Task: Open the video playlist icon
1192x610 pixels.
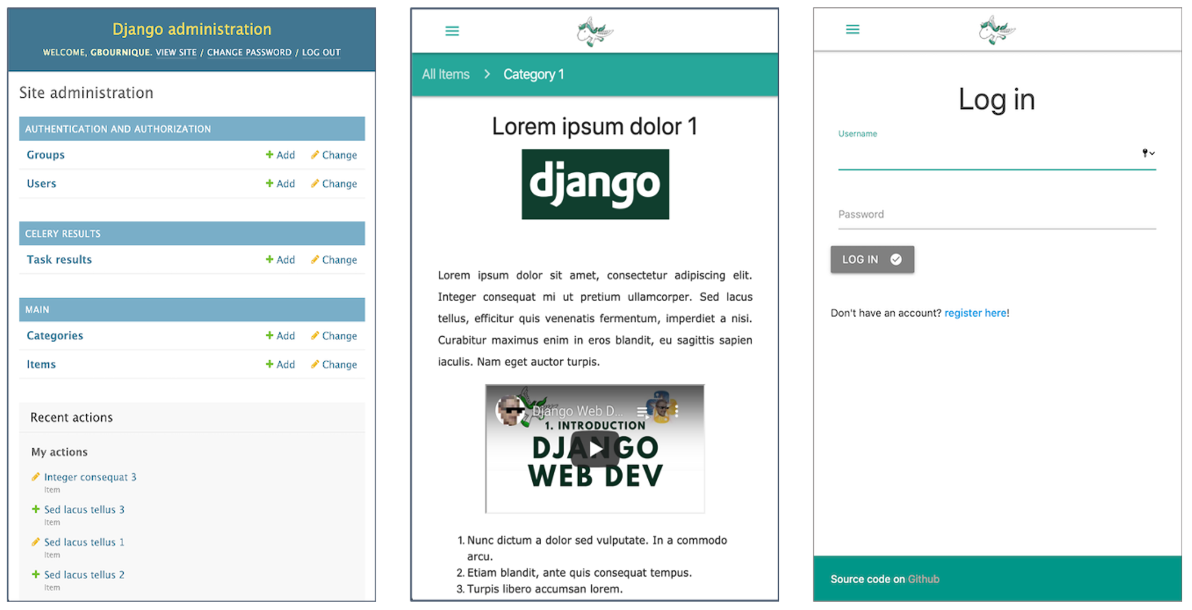Action: [642, 411]
